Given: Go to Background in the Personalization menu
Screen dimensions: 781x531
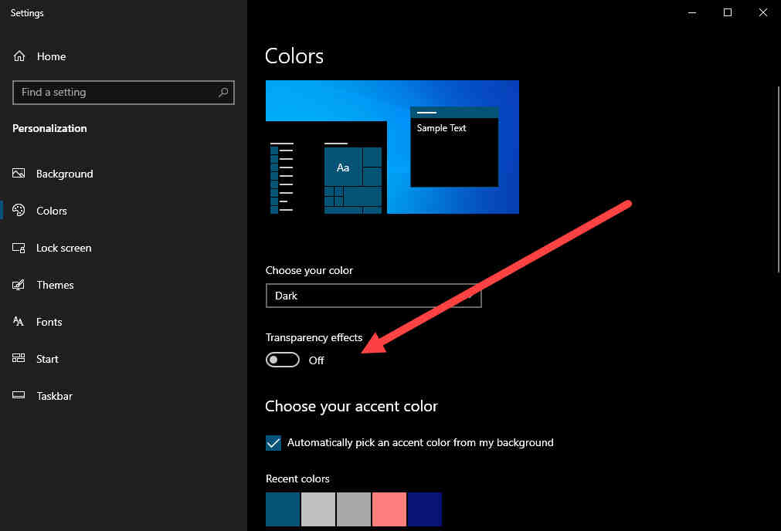Looking at the screenshot, I should click(64, 174).
